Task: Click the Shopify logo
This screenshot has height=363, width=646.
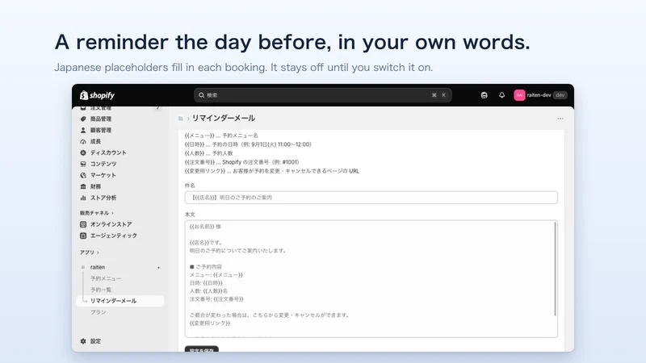Action: pyautogui.click(x=97, y=95)
